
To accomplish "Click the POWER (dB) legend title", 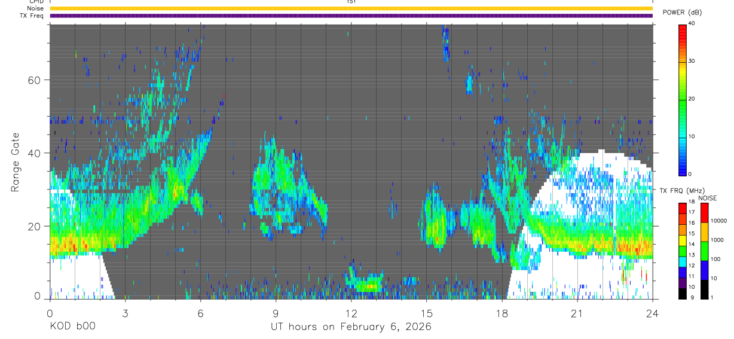I will [x=681, y=12].
